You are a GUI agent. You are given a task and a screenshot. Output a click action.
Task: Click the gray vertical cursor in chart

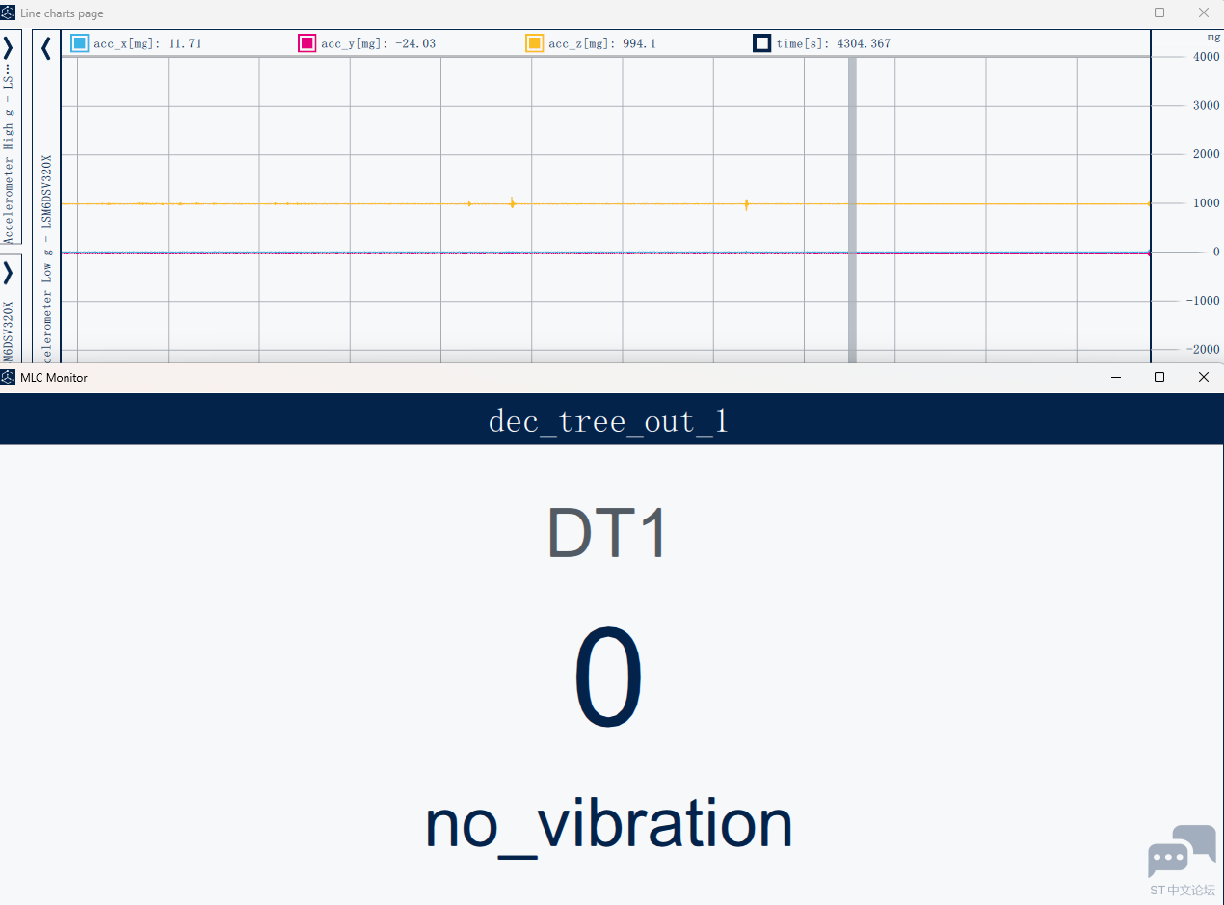pos(852,209)
